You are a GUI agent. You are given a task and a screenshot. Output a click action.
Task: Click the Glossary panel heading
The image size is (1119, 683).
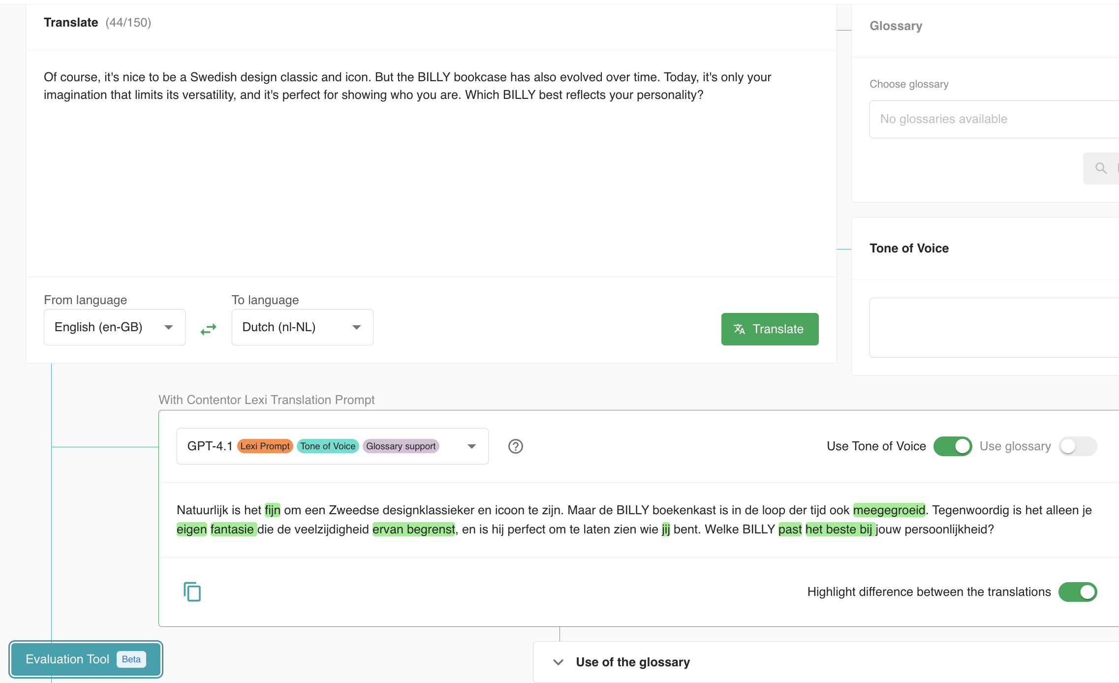pos(896,26)
